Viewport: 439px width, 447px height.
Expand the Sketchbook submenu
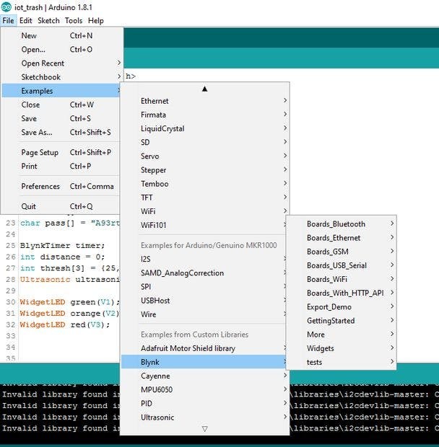point(61,77)
